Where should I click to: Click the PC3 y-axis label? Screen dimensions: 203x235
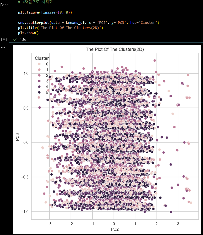point(18,137)
